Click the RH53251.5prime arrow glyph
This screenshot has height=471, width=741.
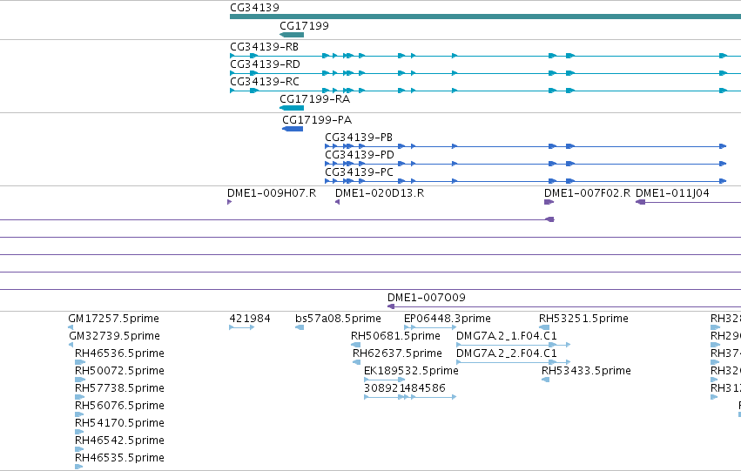click(x=544, y=327)
